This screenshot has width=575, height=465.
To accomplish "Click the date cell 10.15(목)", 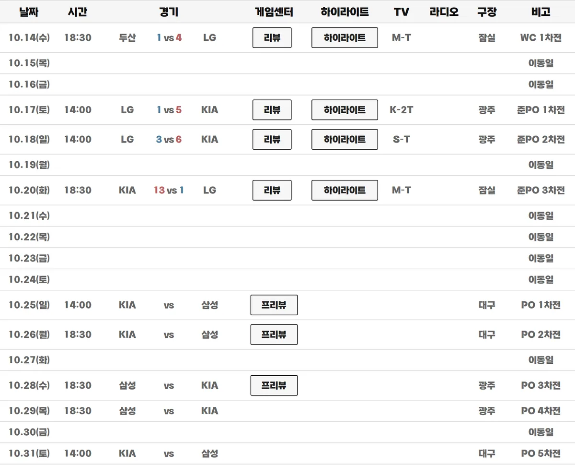I will point(29,63).
